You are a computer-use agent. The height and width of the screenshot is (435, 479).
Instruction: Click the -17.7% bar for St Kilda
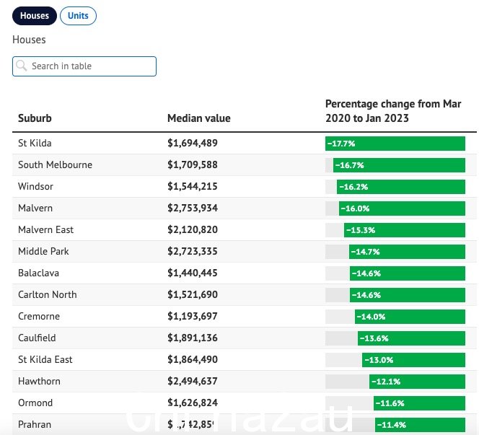pyautogui.click(x=395, y=144)
